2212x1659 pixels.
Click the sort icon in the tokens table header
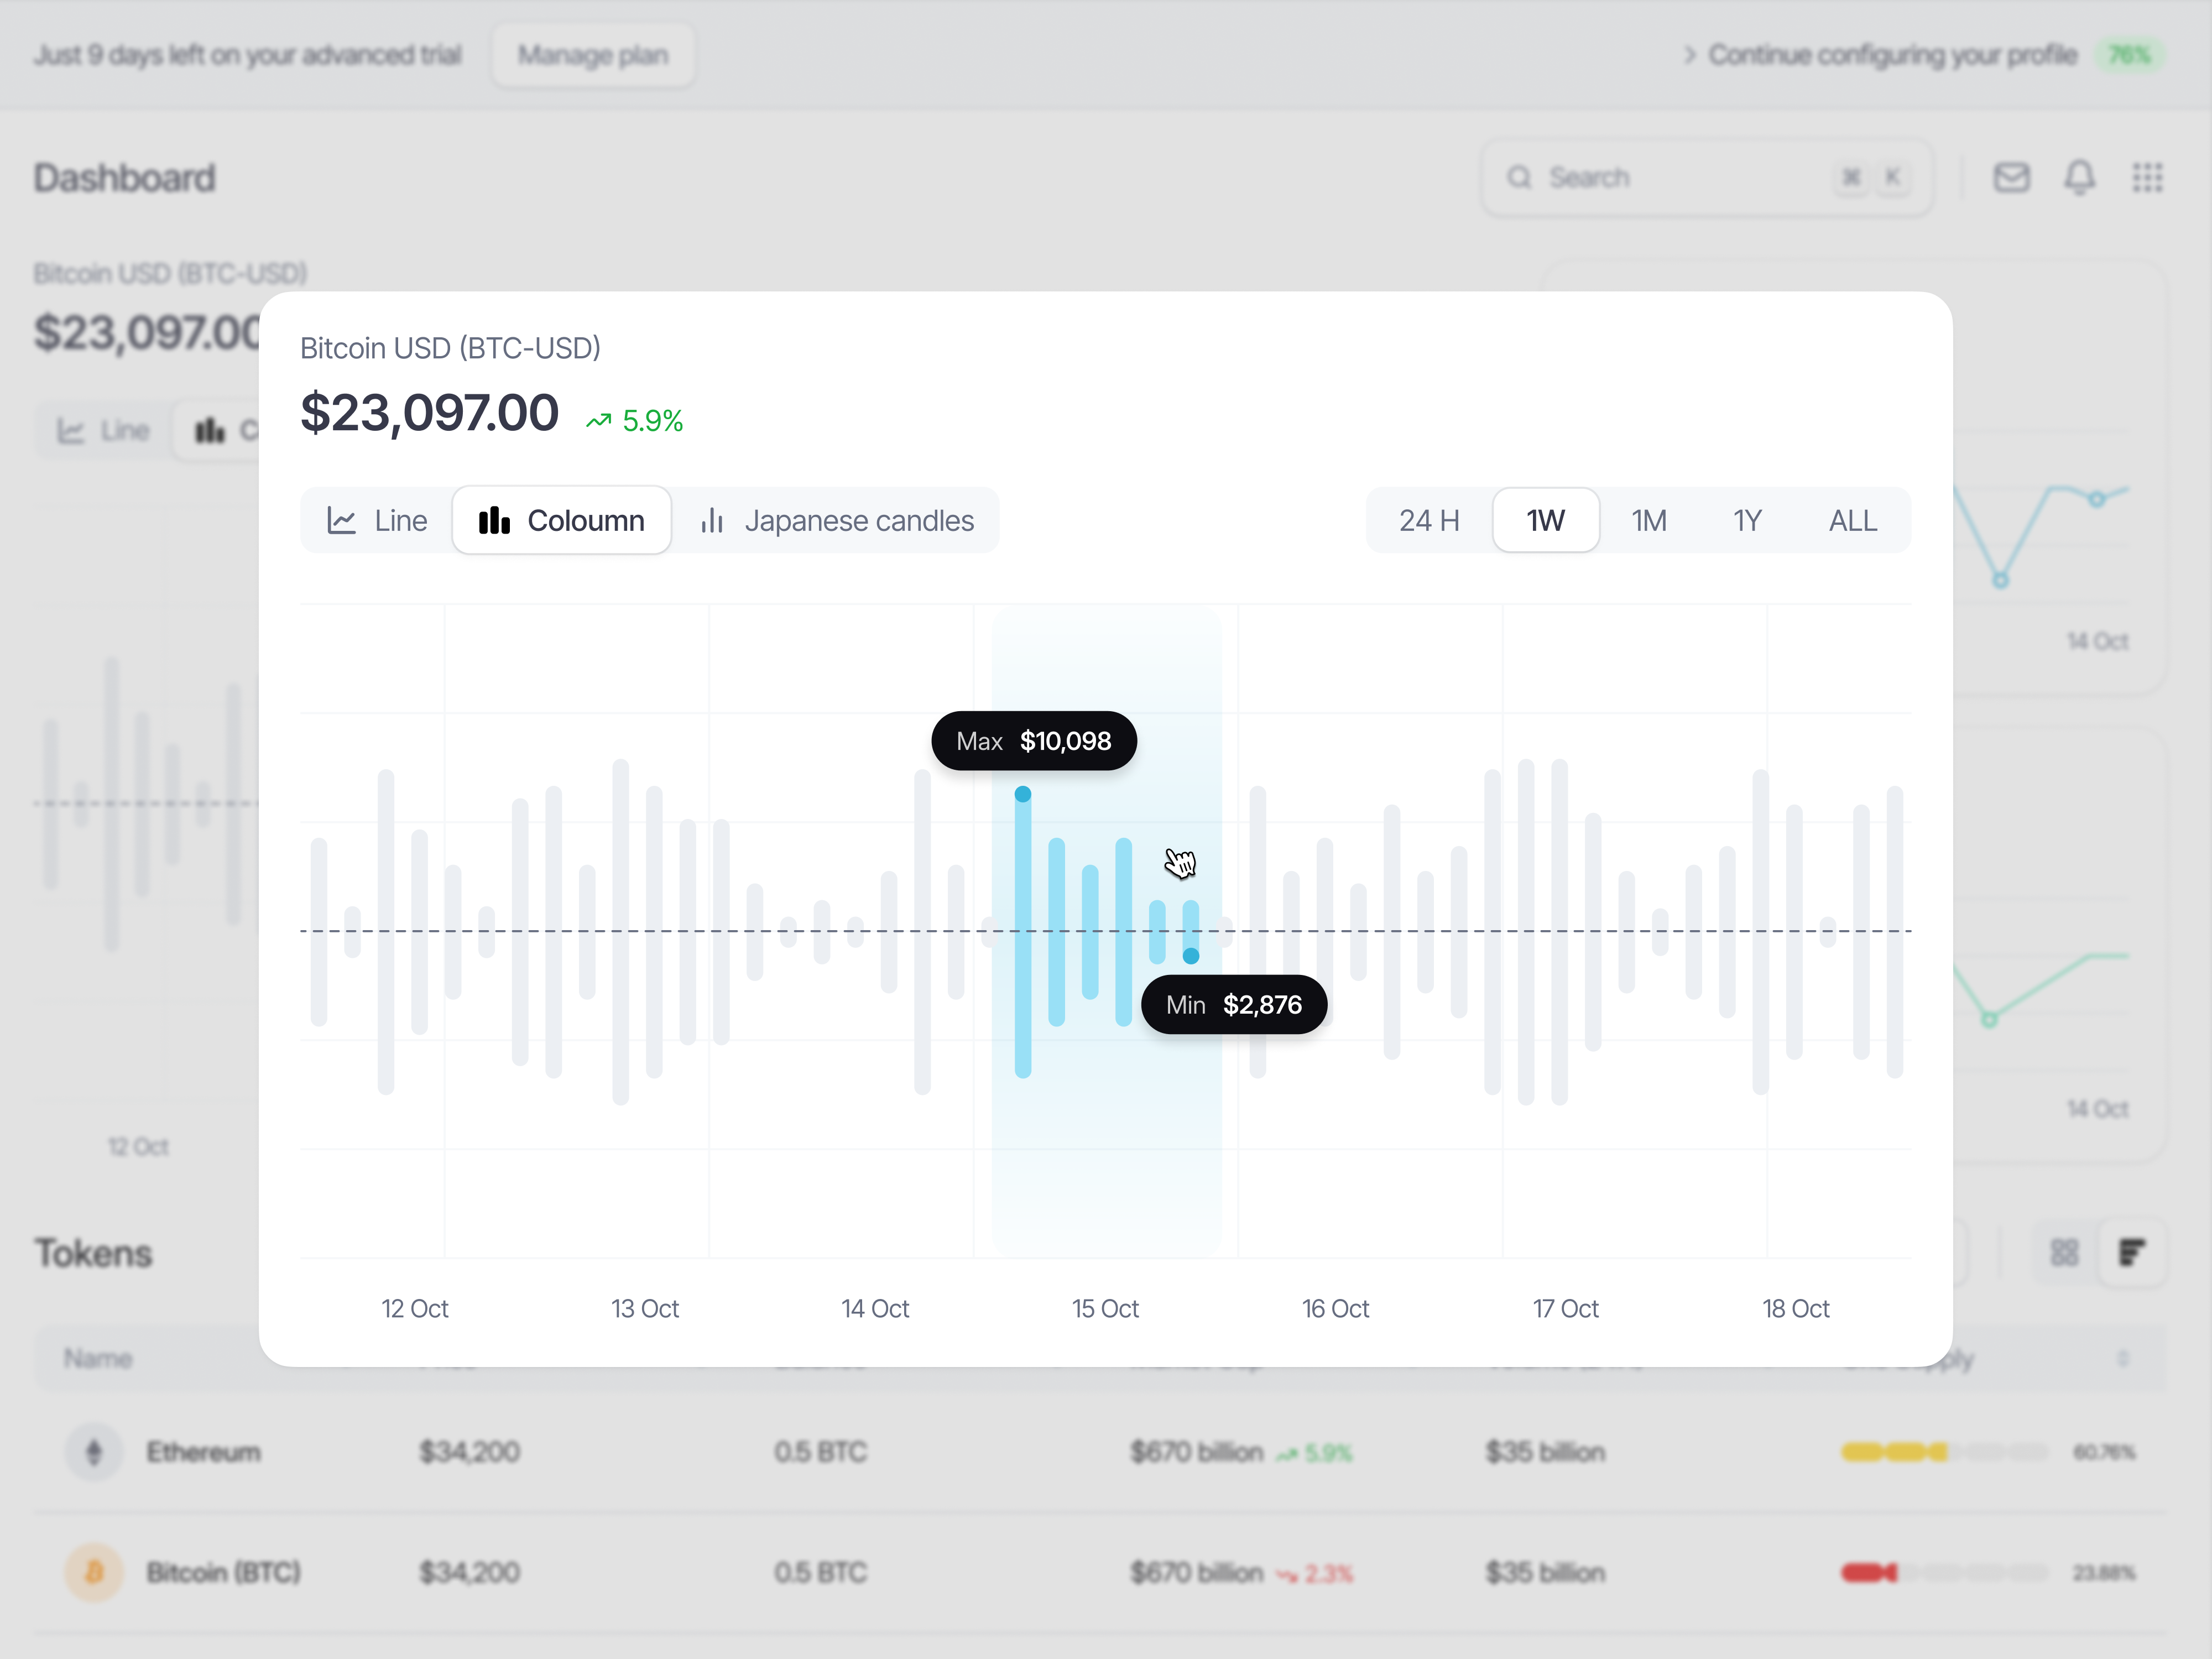pyautogui.click(x=2122, y=1358)
